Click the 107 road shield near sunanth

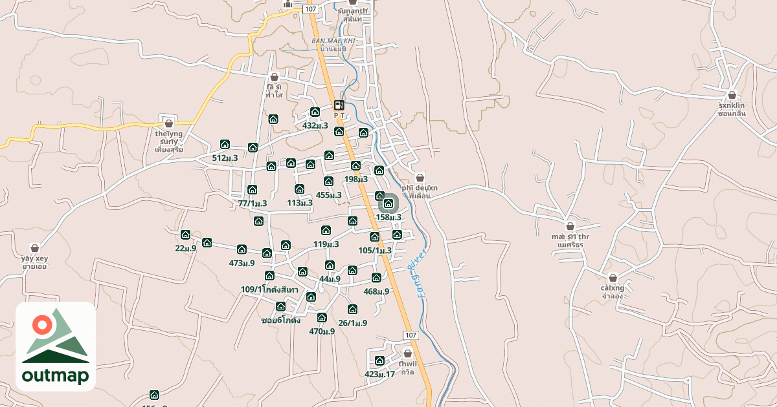310,9
